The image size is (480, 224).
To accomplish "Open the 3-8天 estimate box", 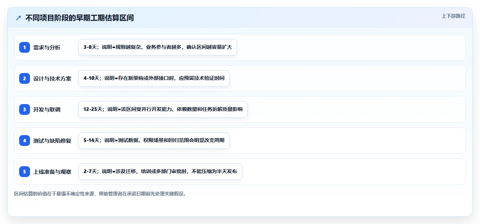I will pos(158,47).
